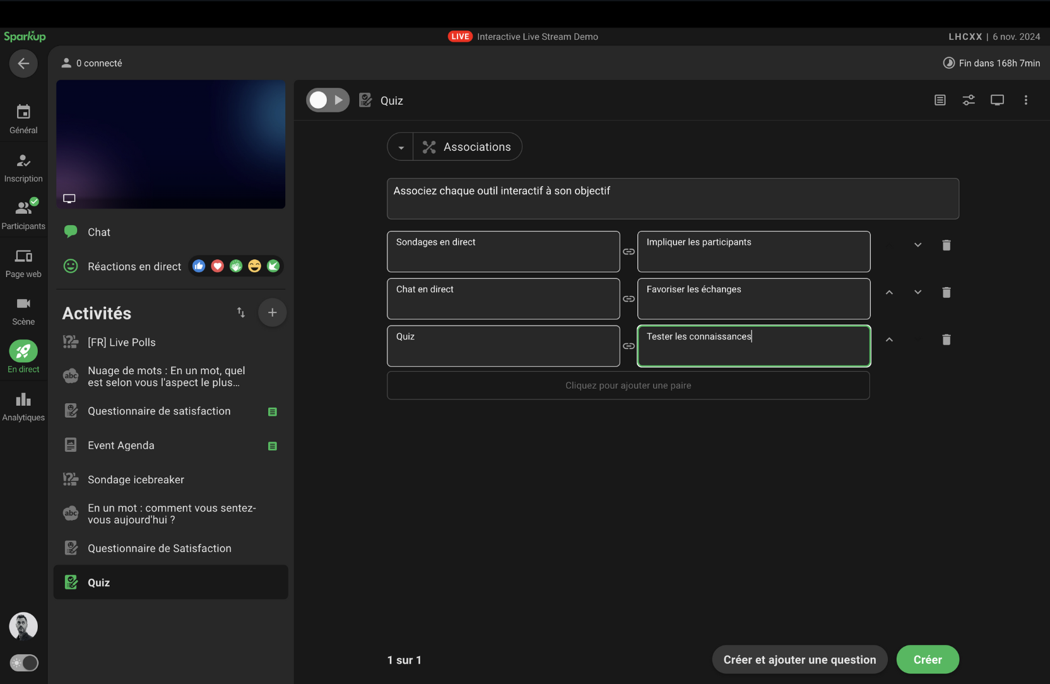Move Sondages en direct pair down

pyautogui.click(x=917, y=245)
